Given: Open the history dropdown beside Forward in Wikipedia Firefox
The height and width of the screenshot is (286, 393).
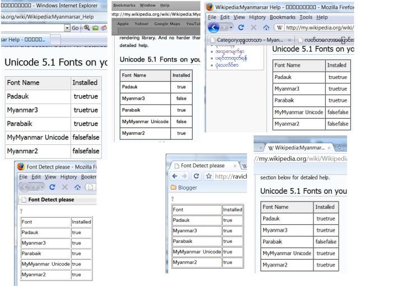Looking at the screenshot, I should (x=231, y=27).
